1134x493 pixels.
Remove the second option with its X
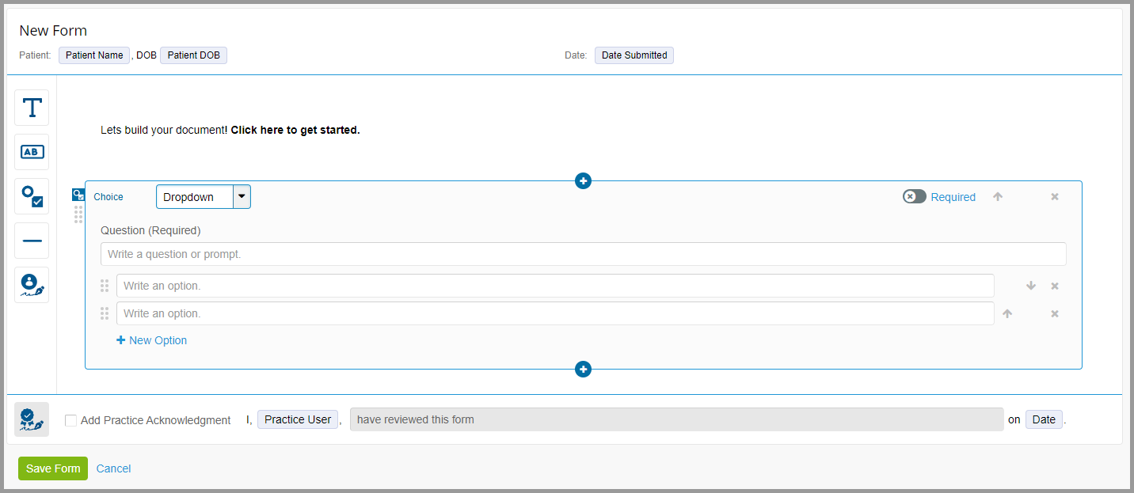click(x=1054, y=313)
